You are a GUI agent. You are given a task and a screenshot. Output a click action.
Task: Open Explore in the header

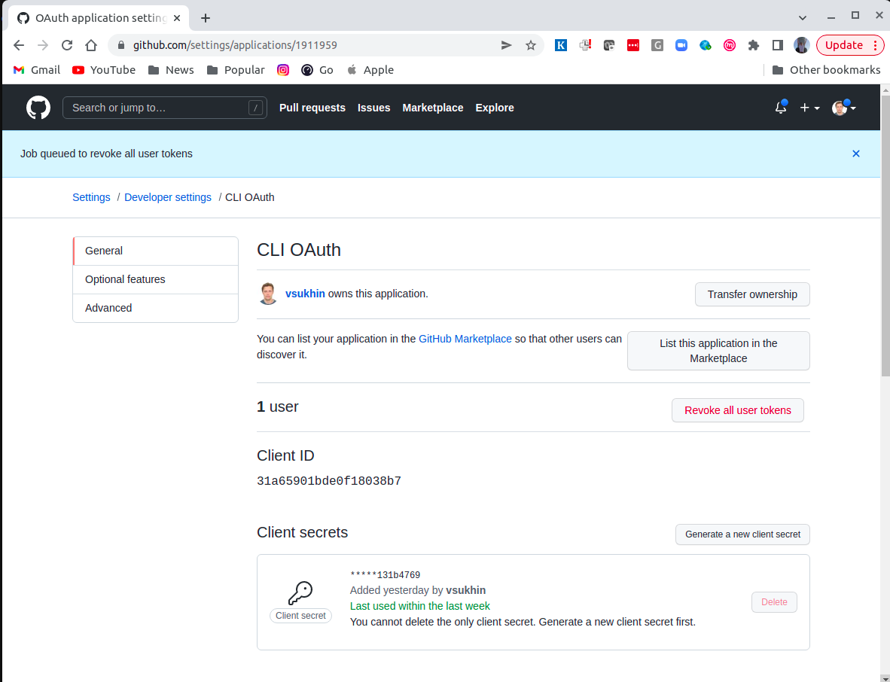click(x=495, y=108)
